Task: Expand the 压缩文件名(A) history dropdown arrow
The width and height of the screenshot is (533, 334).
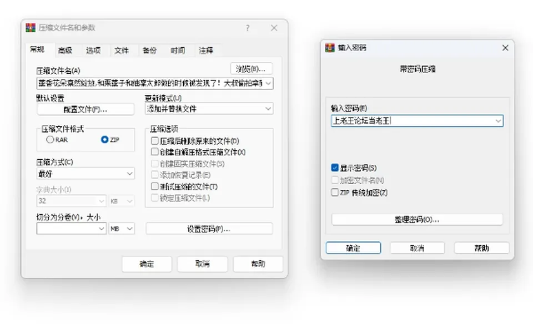Action: [268, 83]
